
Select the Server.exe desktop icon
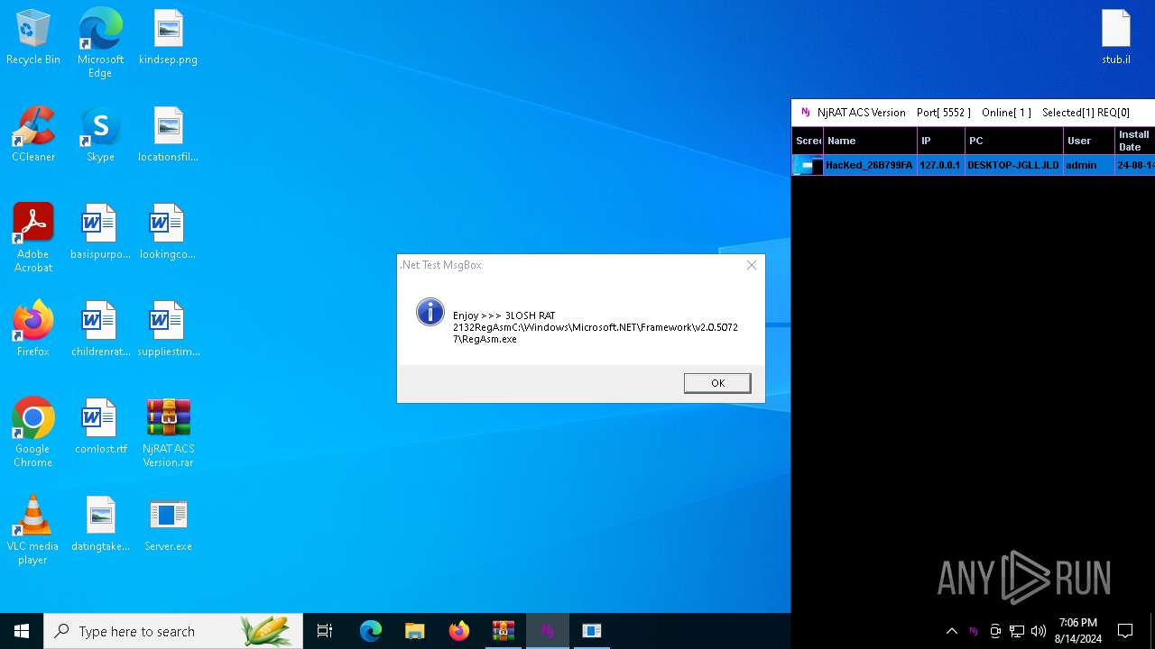click(168, 524)
